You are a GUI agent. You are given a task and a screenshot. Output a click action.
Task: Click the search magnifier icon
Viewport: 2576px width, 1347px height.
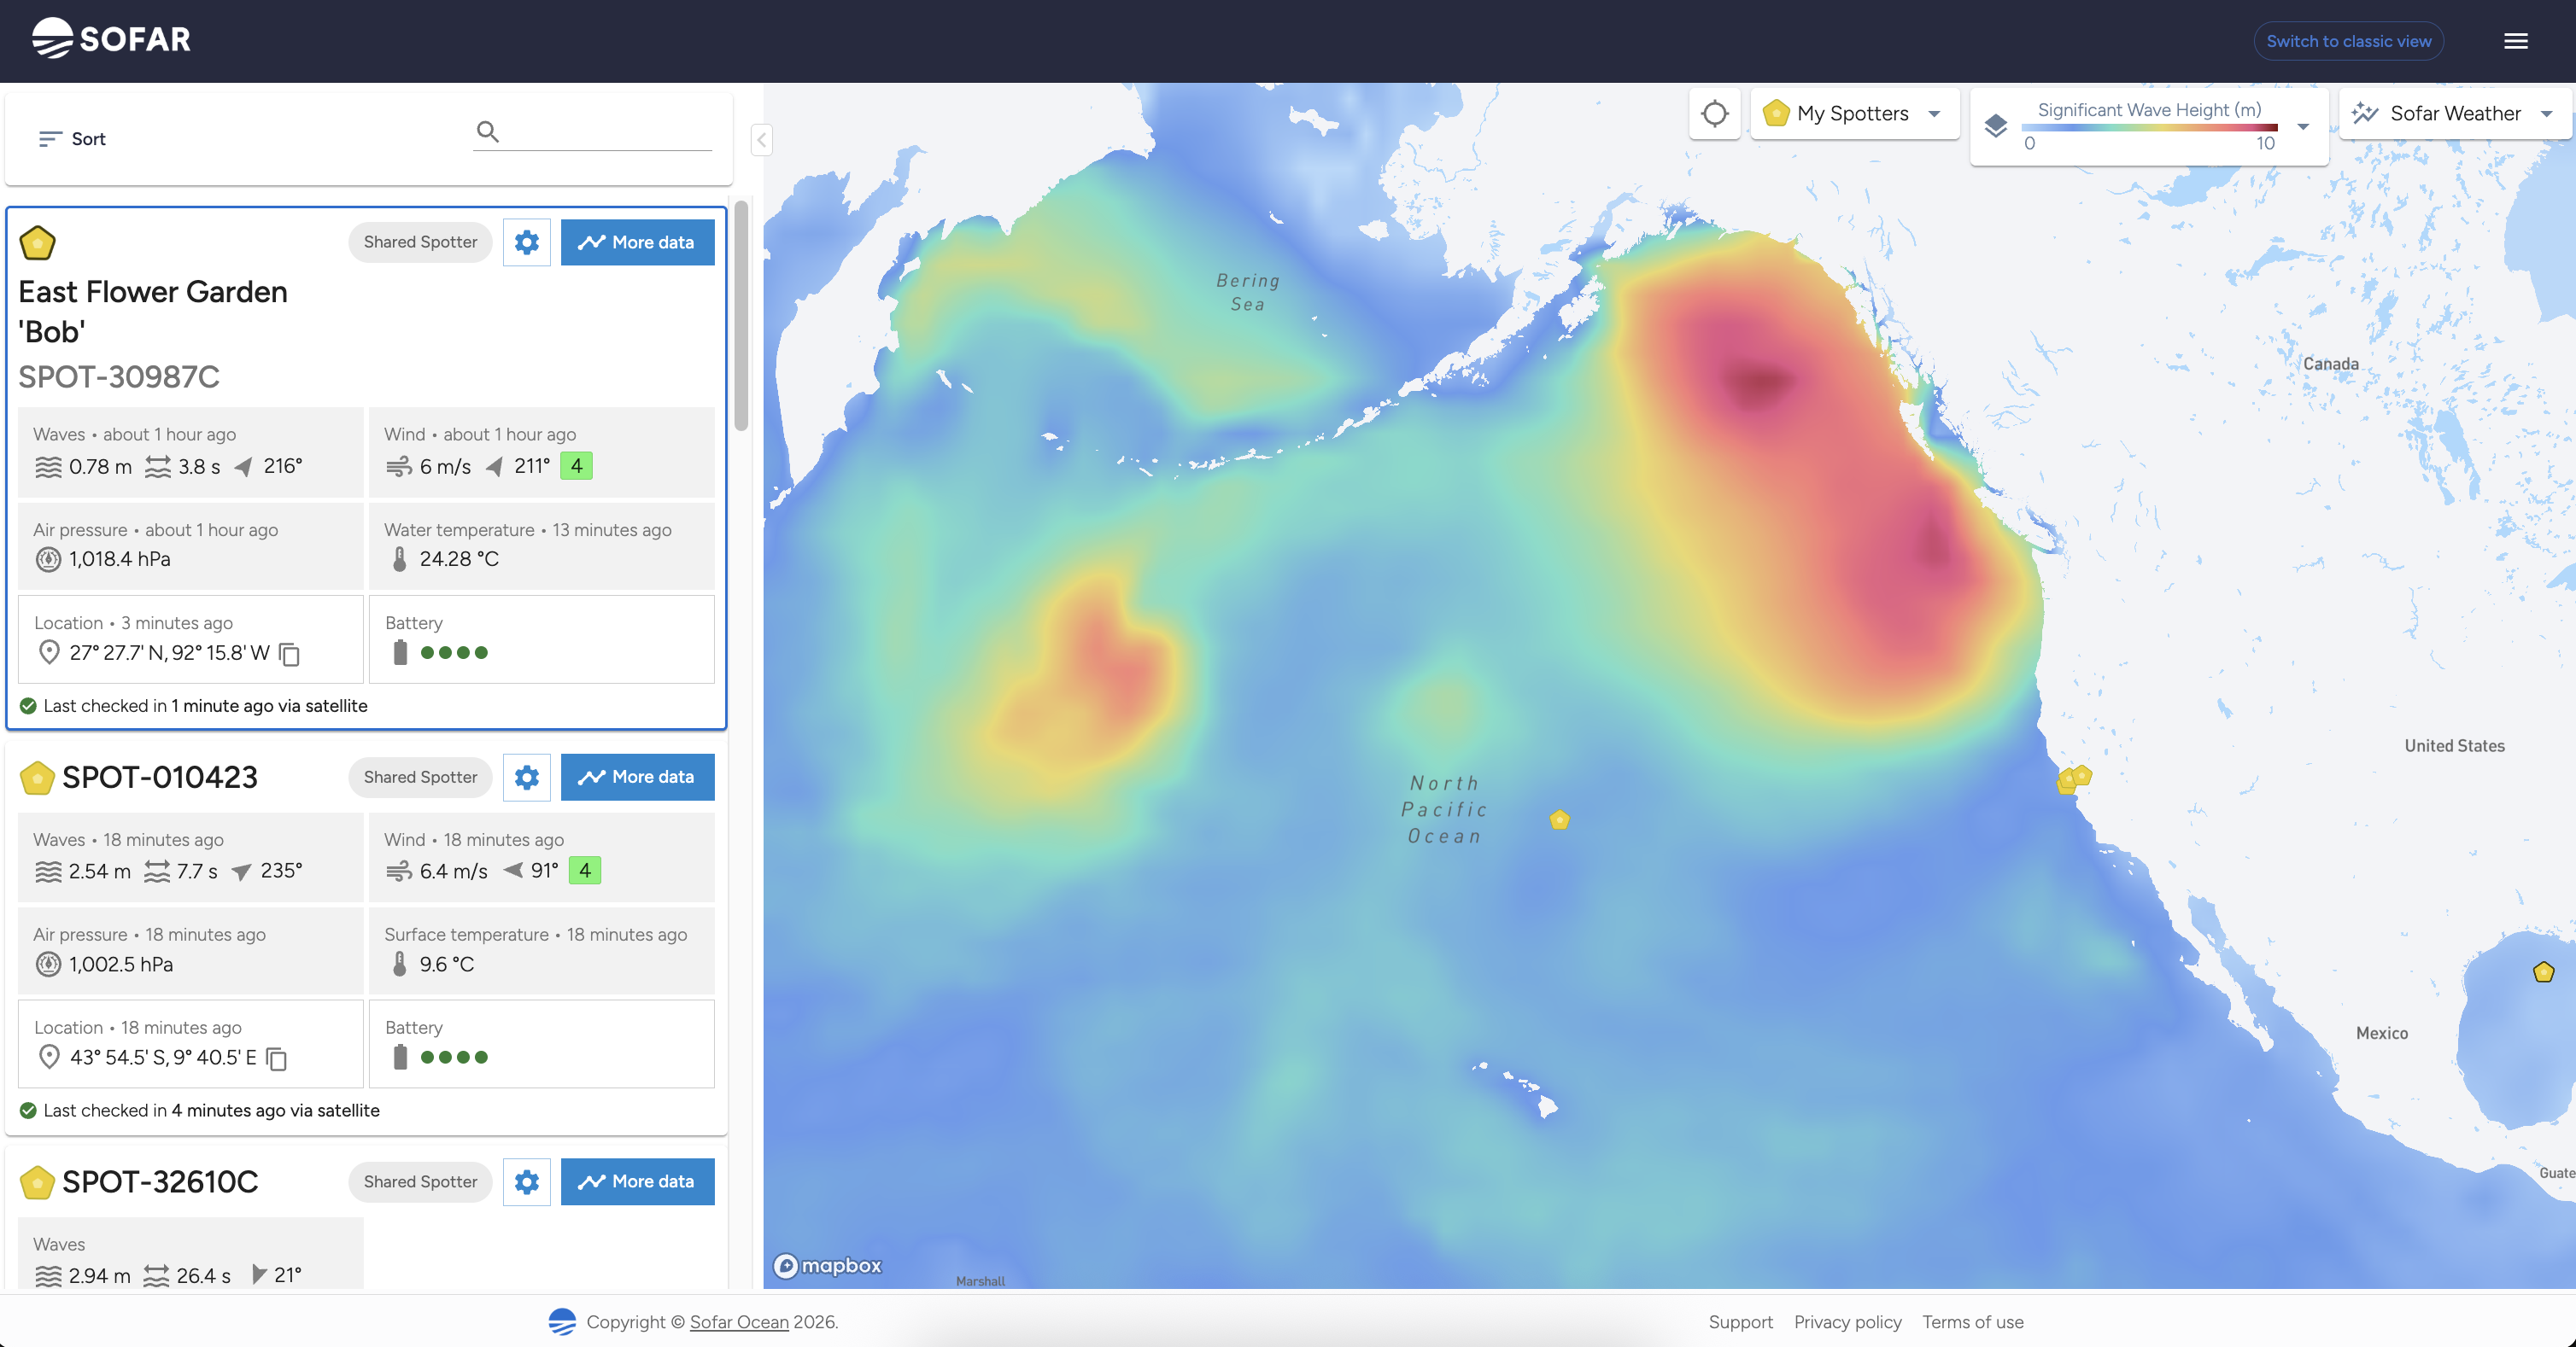(487, 132)
